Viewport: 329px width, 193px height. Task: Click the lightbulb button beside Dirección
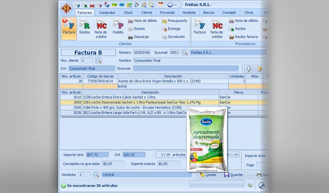coord(249,69)
